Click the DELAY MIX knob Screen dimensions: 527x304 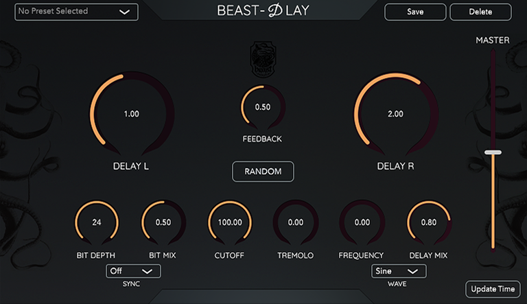[429, 222]
